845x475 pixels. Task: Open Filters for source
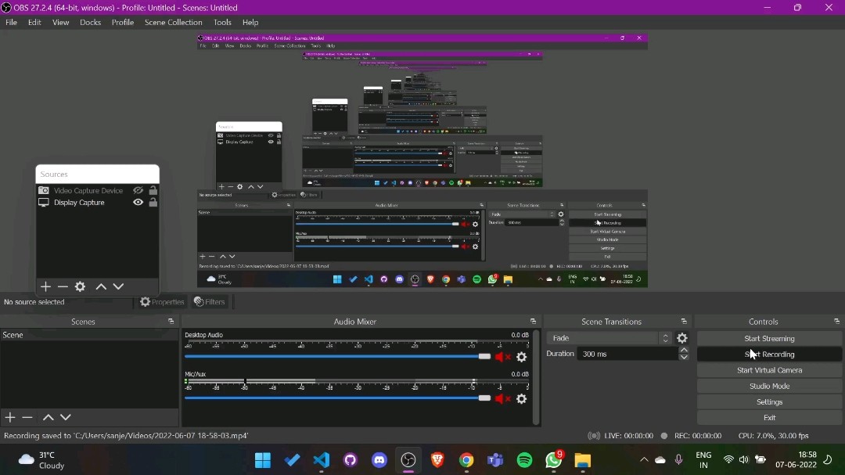[209, 301]
